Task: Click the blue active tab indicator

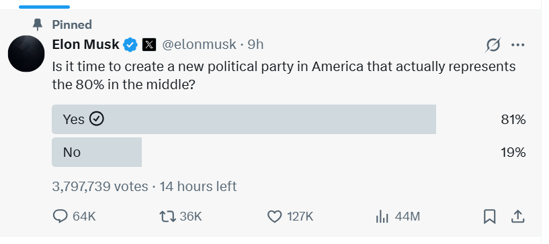Action: [x=44, y=7]
